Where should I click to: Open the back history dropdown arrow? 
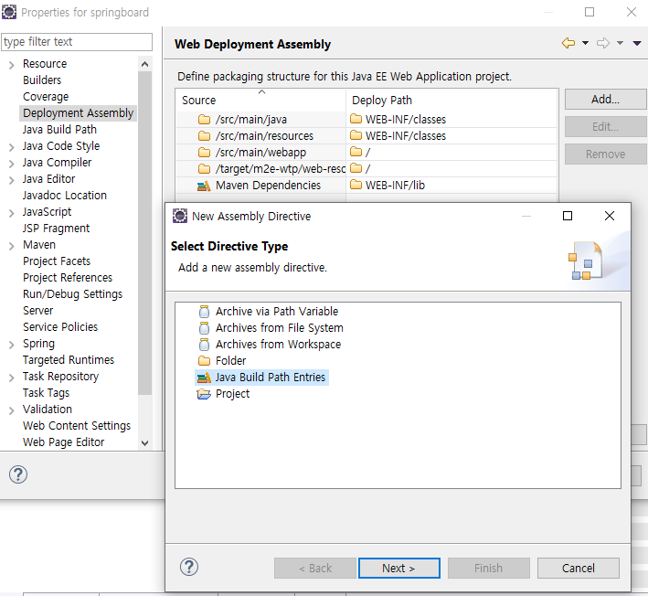585,43
